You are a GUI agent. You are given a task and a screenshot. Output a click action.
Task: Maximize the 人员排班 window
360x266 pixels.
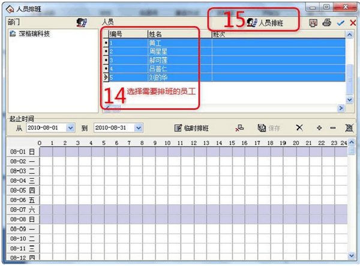click(326, 7)
